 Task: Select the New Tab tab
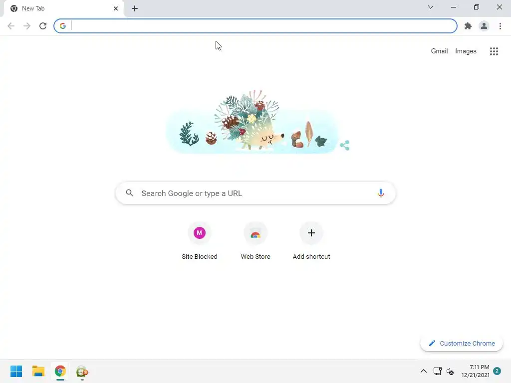point(64,8)
